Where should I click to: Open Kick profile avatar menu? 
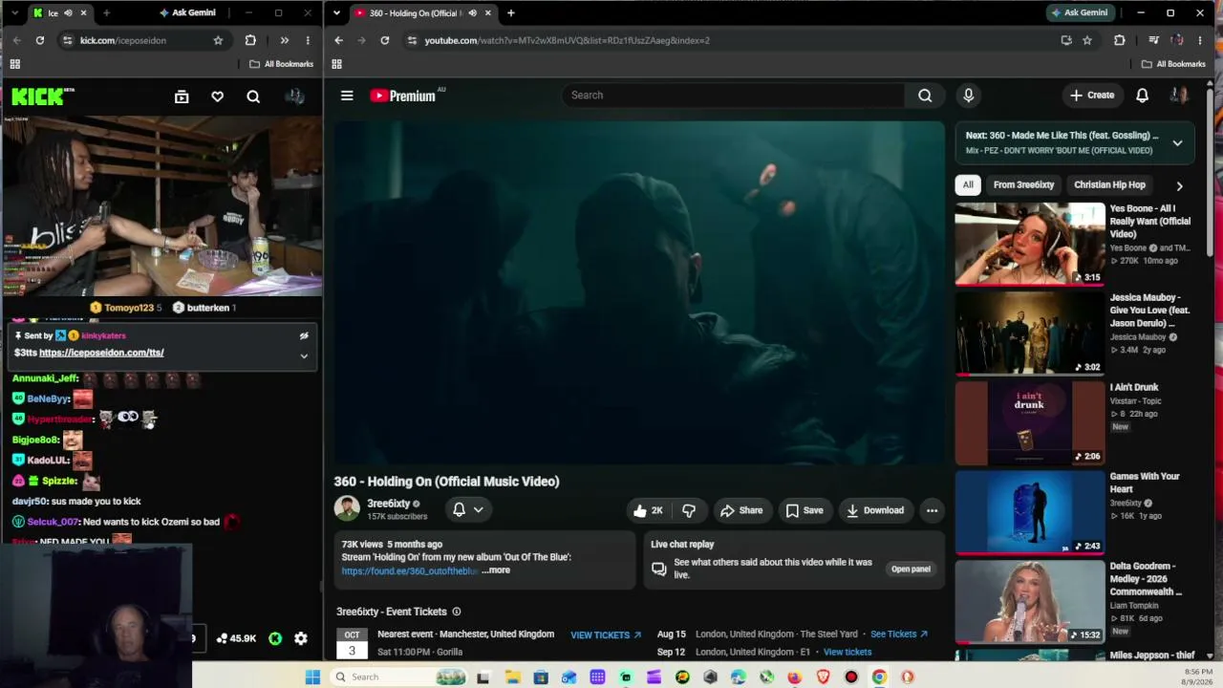[294, 97]
